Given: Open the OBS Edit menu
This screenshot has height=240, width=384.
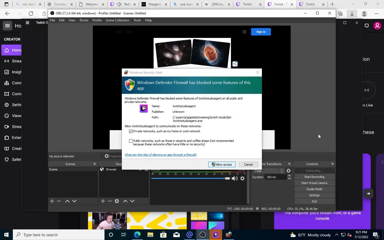Looking at the screenshot, I should coord(62,20).
